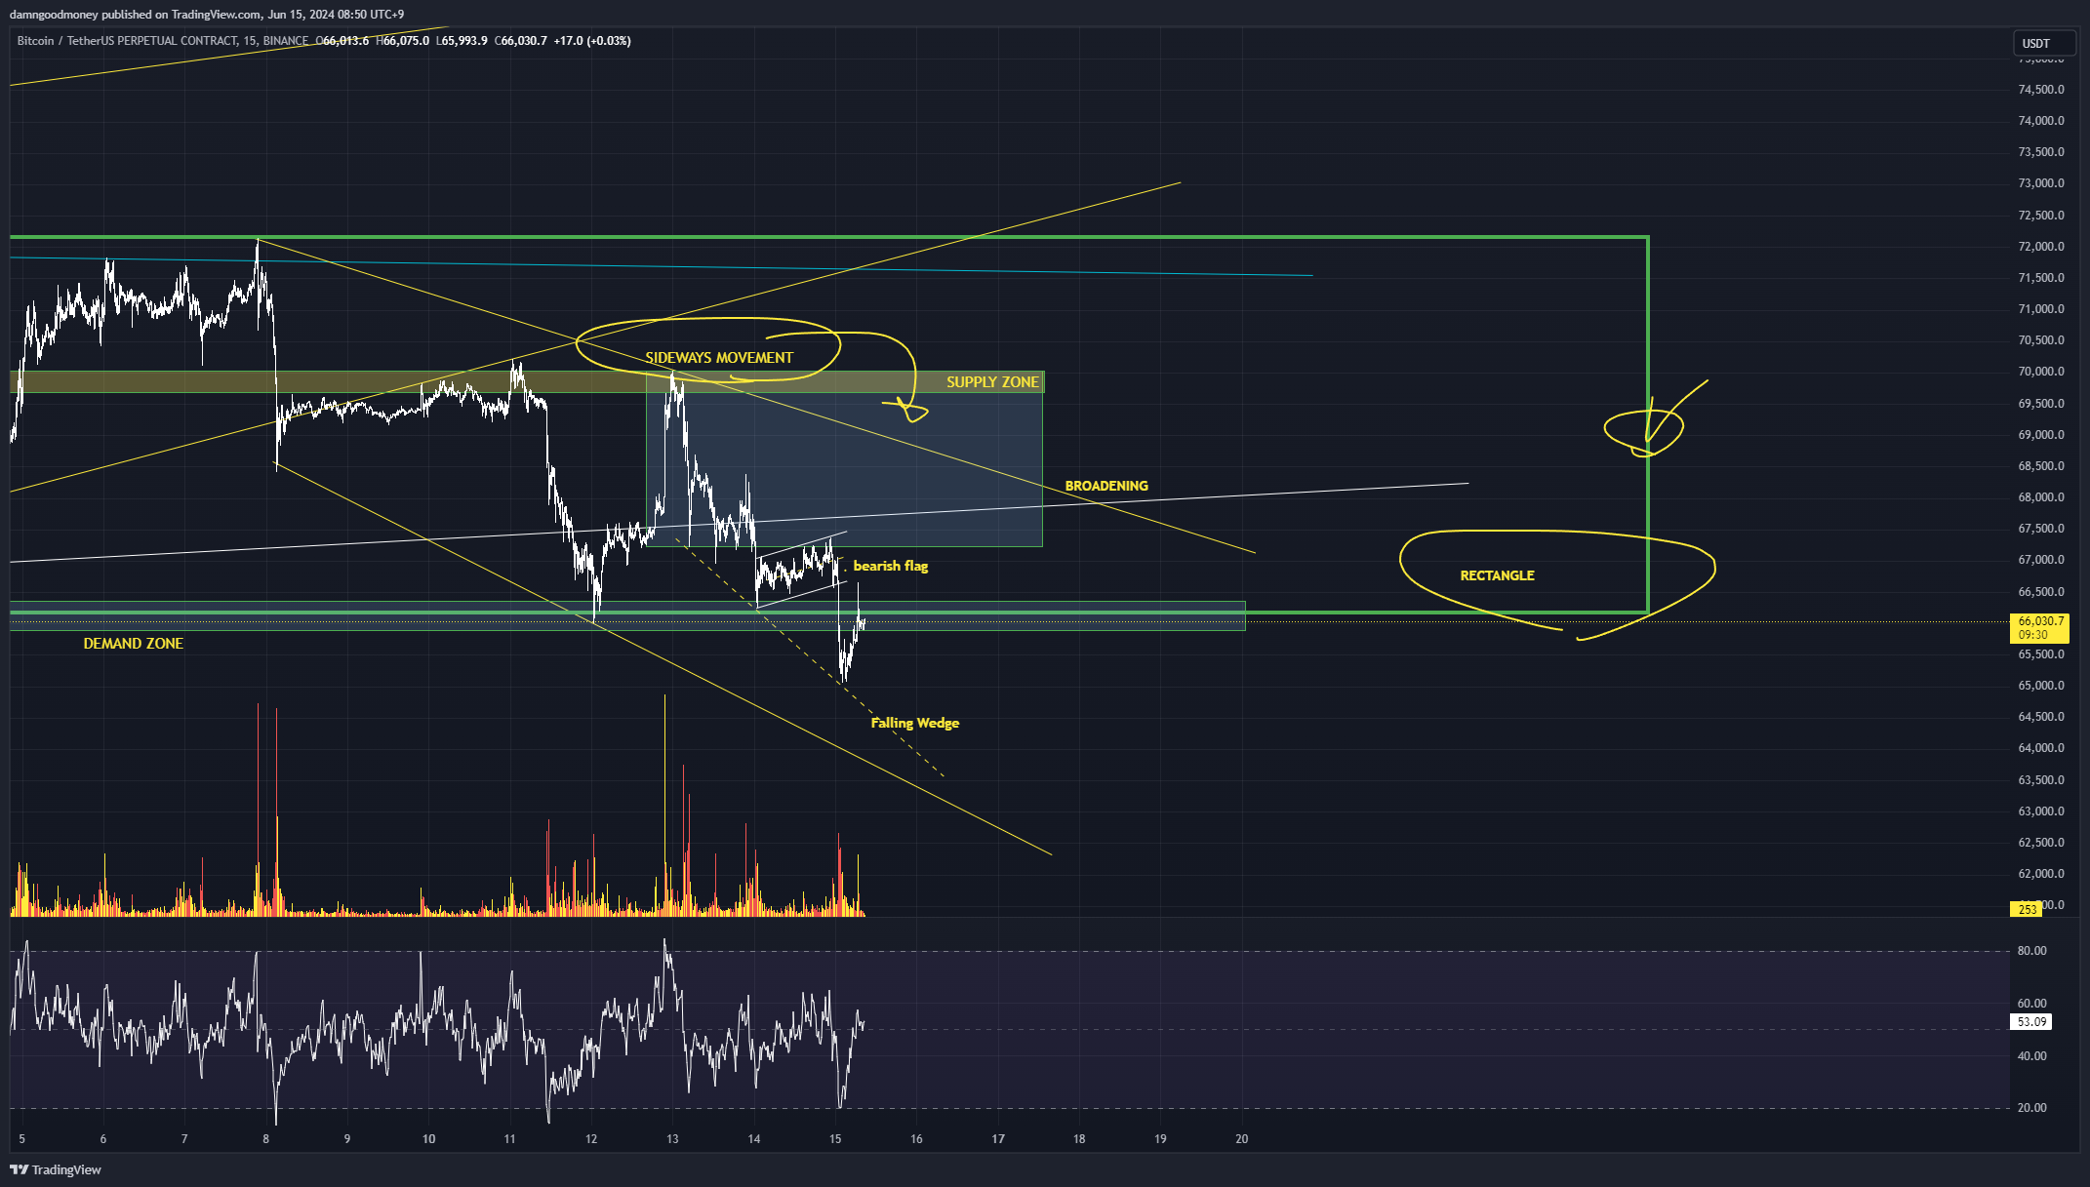Click date 10 on the time axis

tap(428, 1139)
